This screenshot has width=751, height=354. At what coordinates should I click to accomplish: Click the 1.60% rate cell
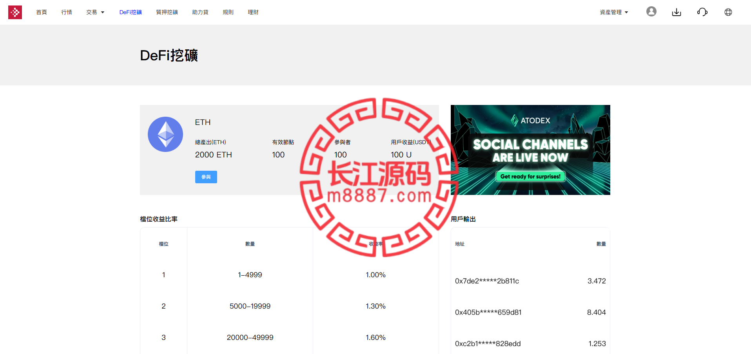(375, 338)
